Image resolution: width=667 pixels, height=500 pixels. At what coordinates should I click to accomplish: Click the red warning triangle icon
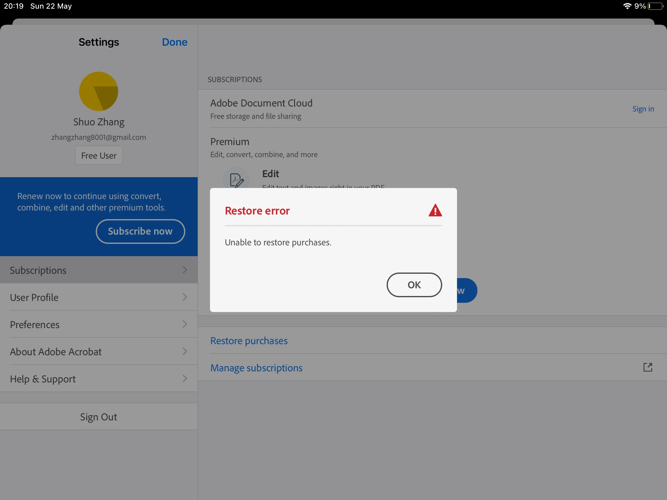pos(435,210)
